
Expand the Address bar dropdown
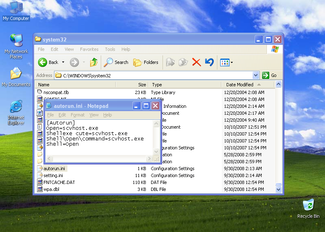(256, 75)
